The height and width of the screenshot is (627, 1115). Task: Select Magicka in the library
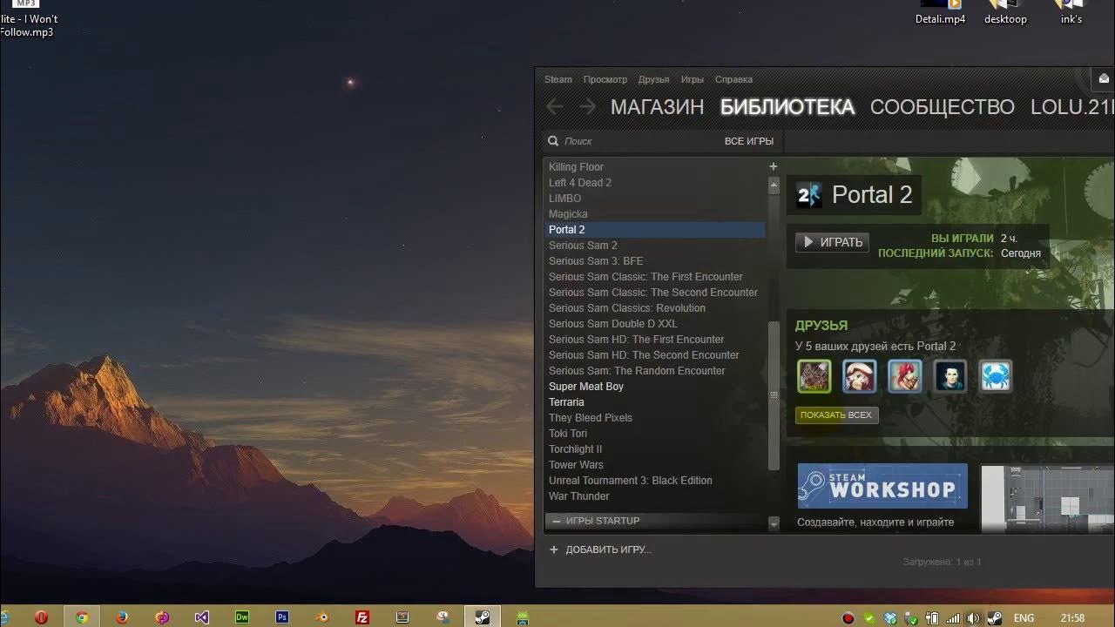568,213
